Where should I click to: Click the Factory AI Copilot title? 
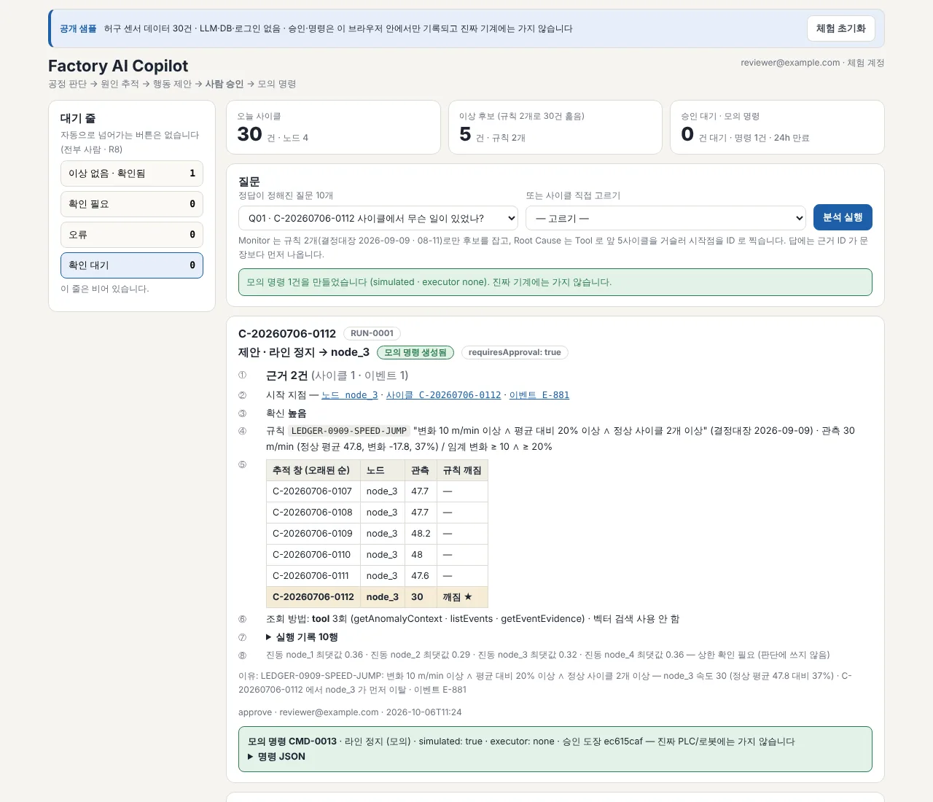[x=118, y=66]
